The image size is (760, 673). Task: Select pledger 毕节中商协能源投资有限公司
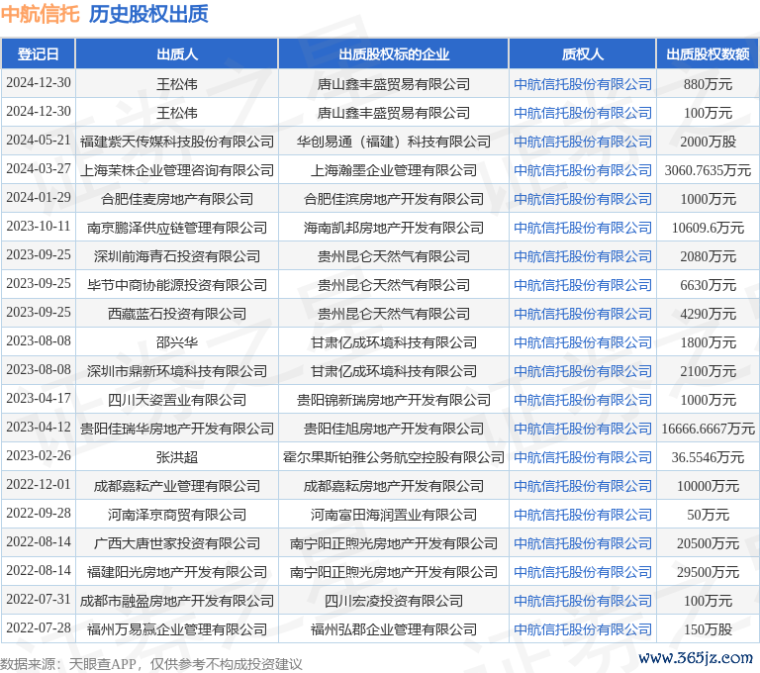tap(177, 285)
